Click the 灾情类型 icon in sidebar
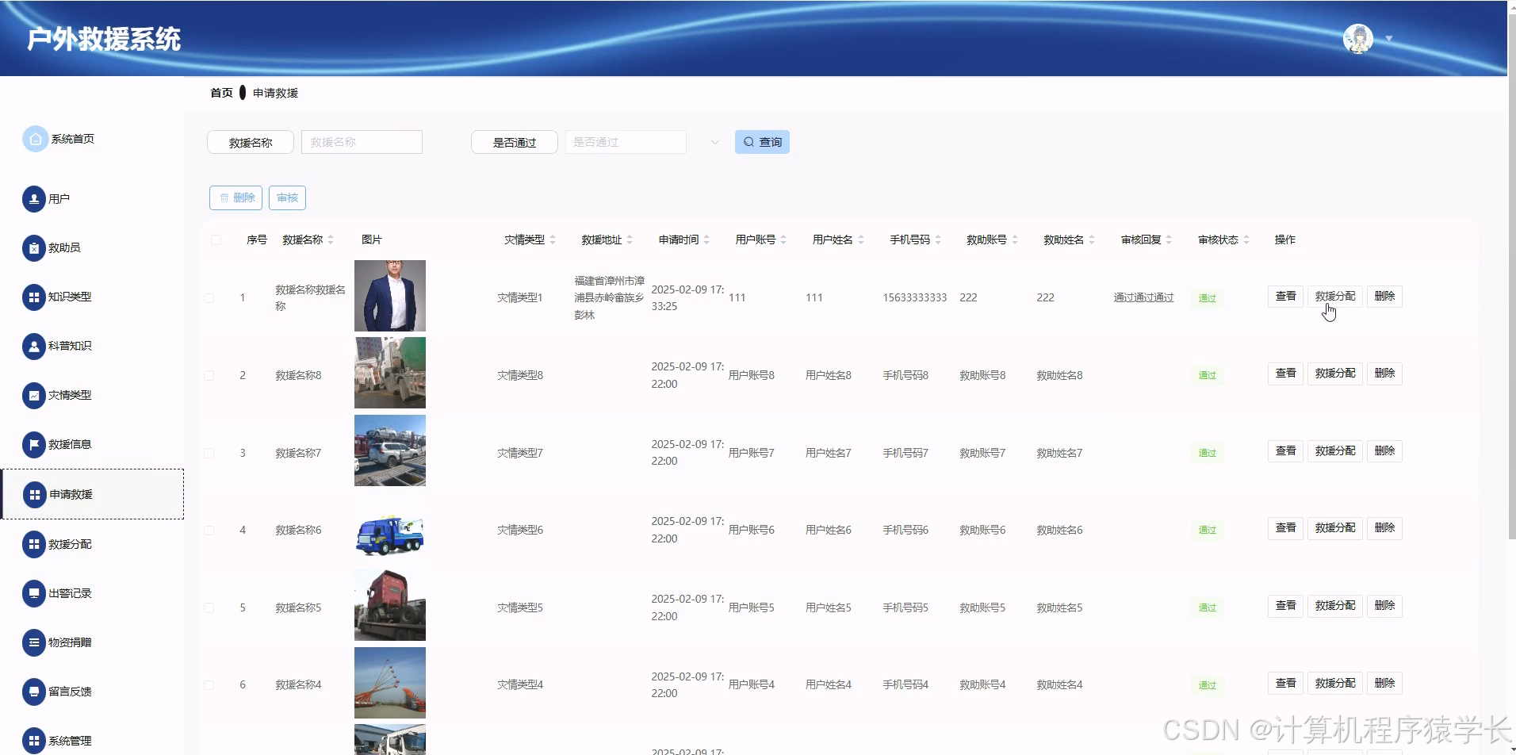Screen dimensions: 1516x755 coord(34,396)
